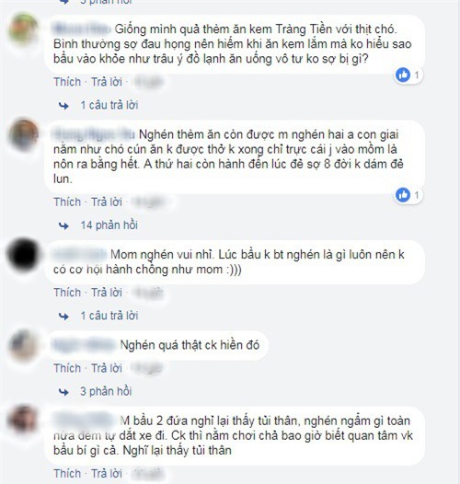Screen dimensions: 460x484
Task: Click 'Thích' under 'Nghén thèm ăn còn được' comment
Action: 67,202
